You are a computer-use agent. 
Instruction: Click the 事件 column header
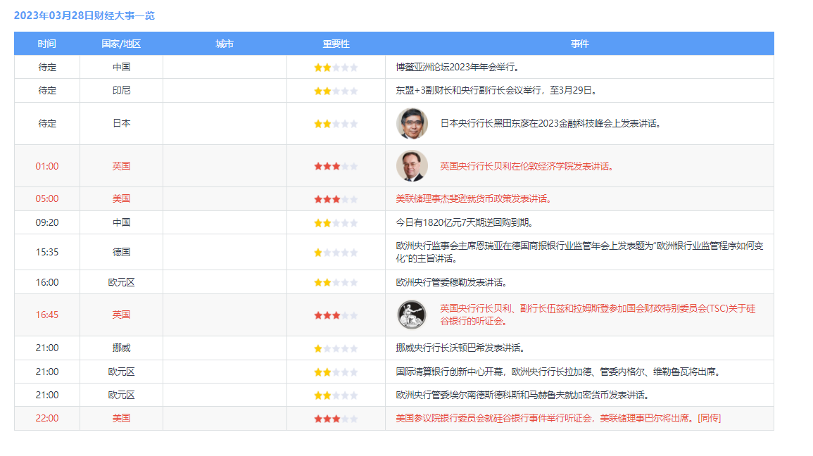tap(580, 44)
